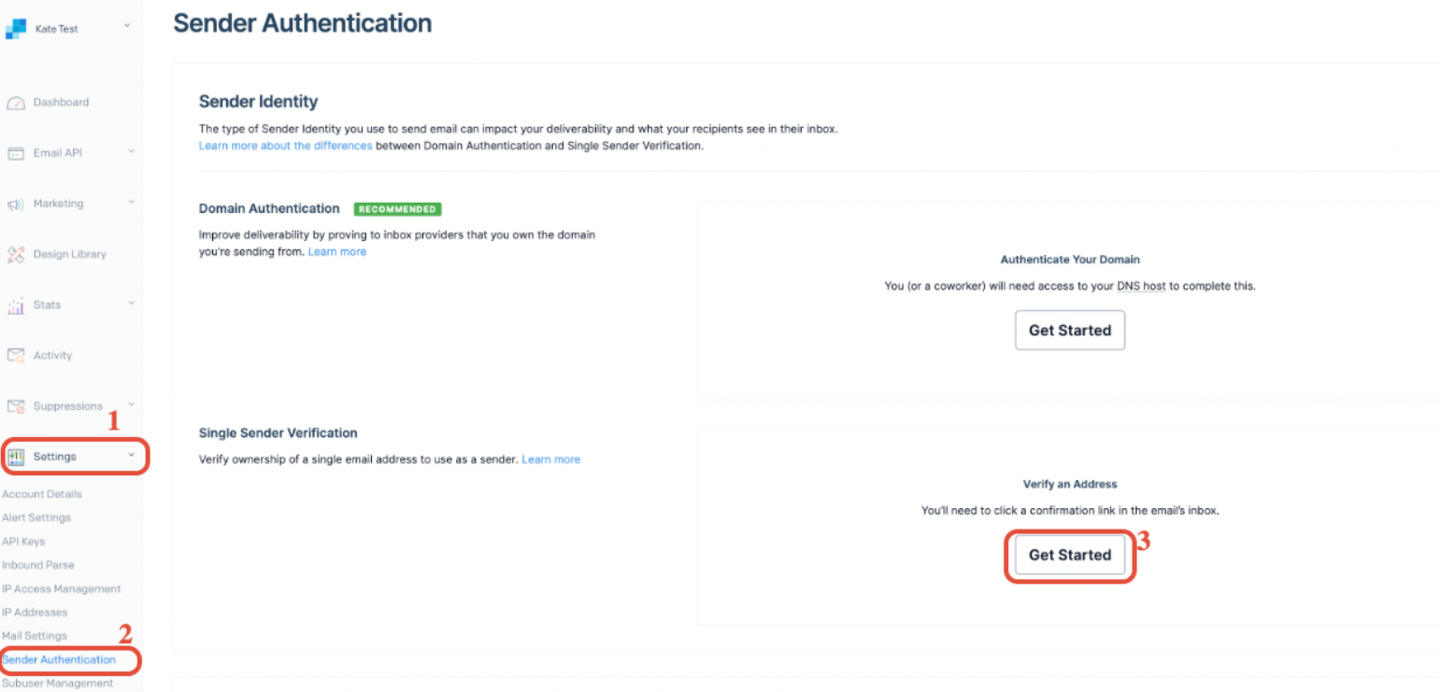The height and width of the screenshot is (692, 1440).
Task: Click Learn more beside Single Sender Verification
Action: (x=551, y=459)
